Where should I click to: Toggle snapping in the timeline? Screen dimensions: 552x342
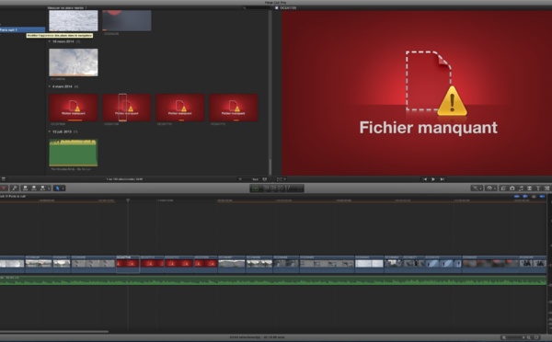(x=543, y=197)
